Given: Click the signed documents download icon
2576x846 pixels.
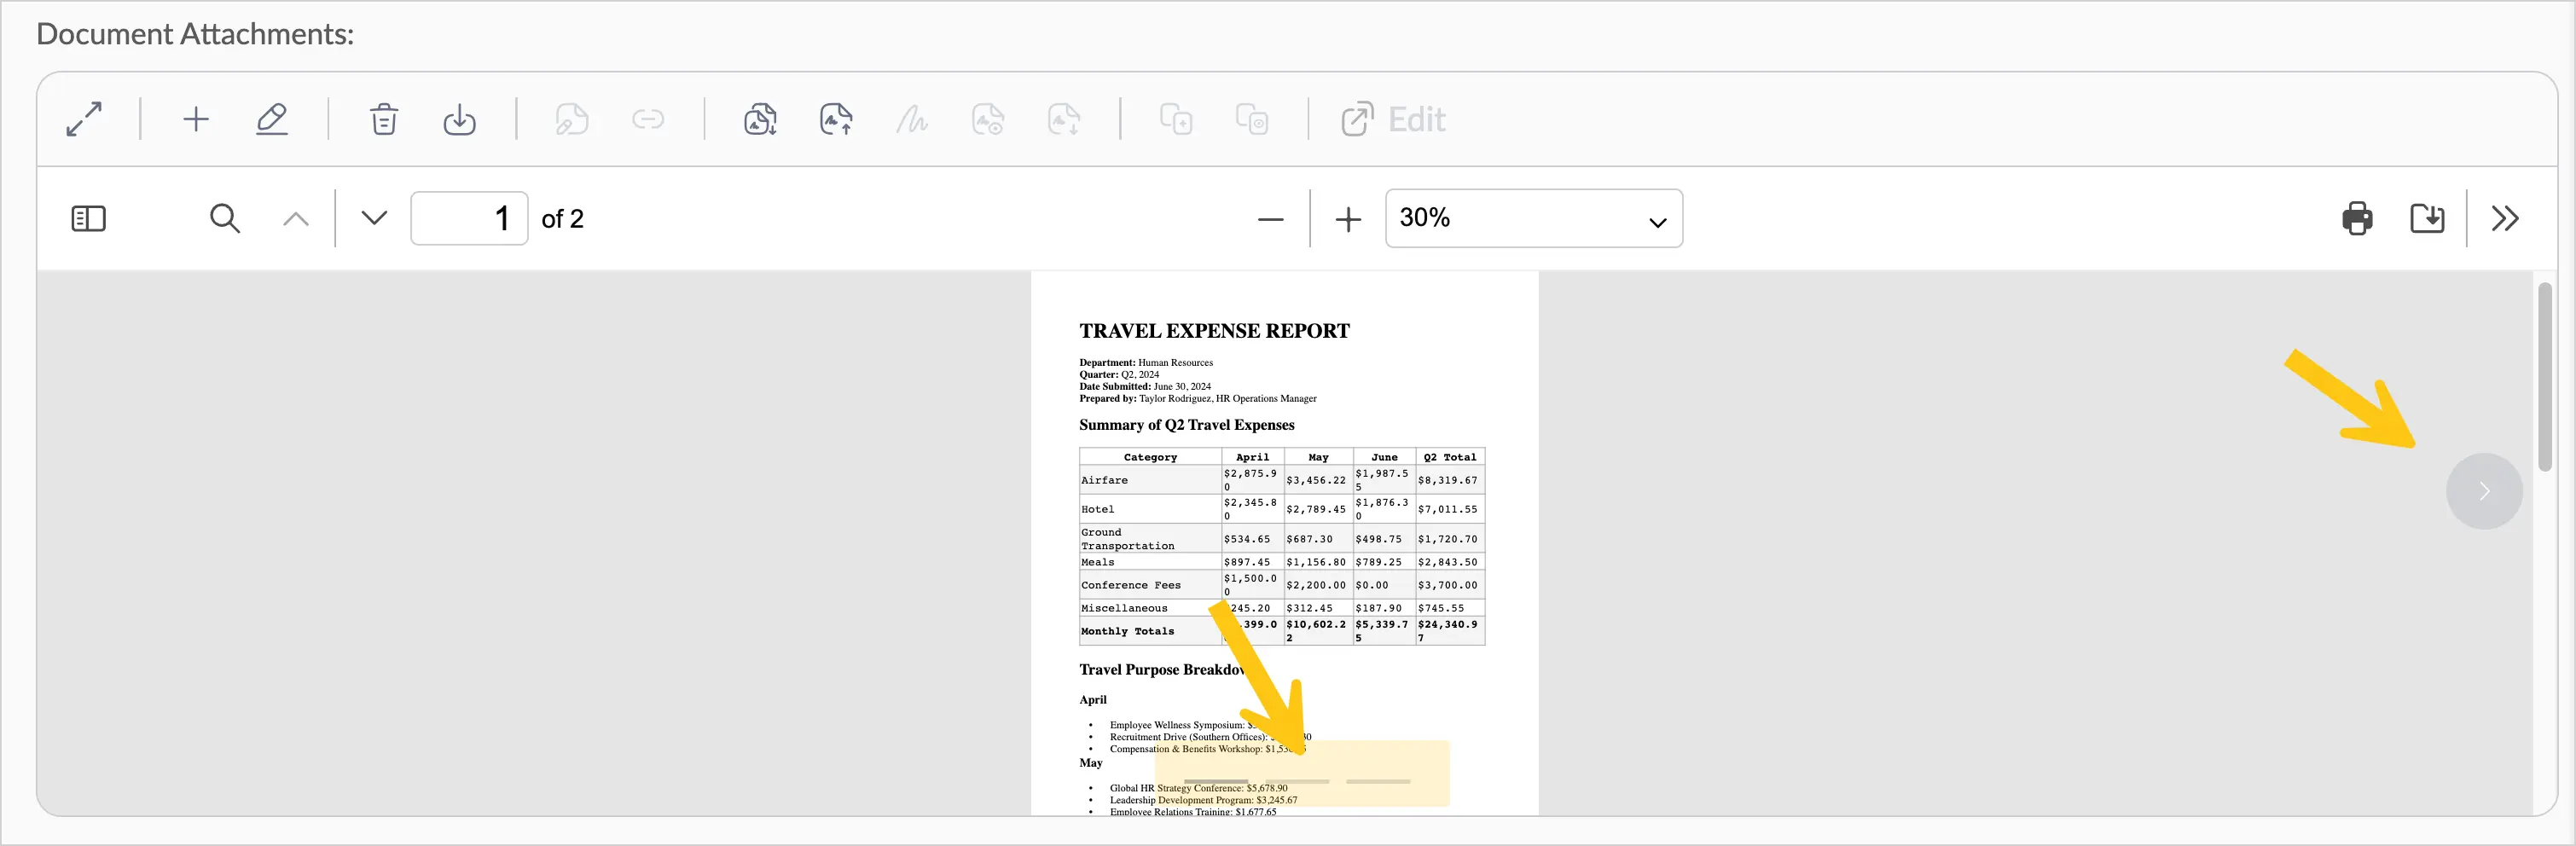Looking at the screenshot, I should [760, 119].
